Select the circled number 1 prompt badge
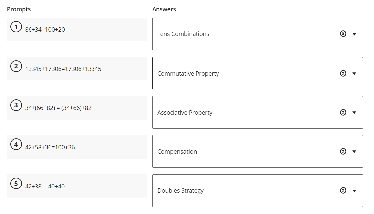This screenshot has height=214, width=374. point(16,27)
